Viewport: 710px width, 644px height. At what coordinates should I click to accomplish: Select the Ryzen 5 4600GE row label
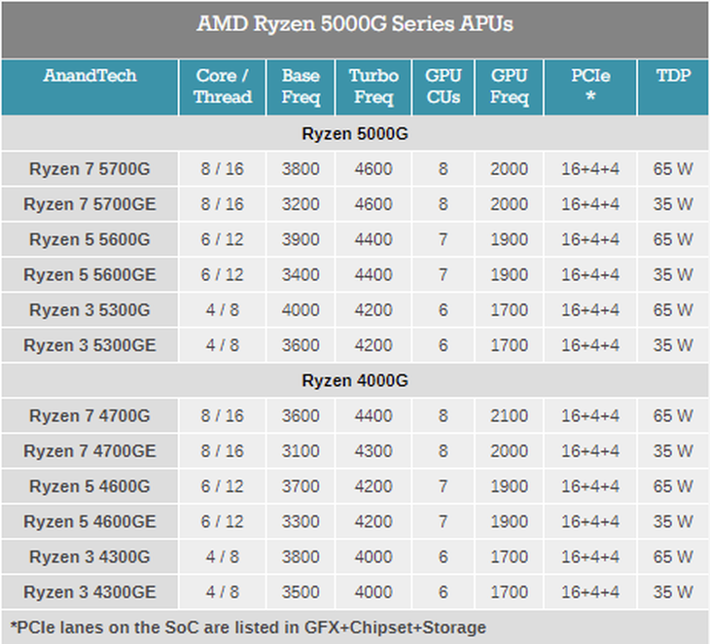[89, 521]
